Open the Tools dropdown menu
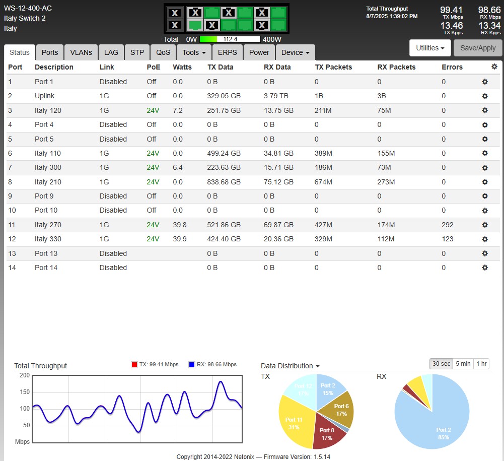Screen dimensions: 504x461 point(194,52)
